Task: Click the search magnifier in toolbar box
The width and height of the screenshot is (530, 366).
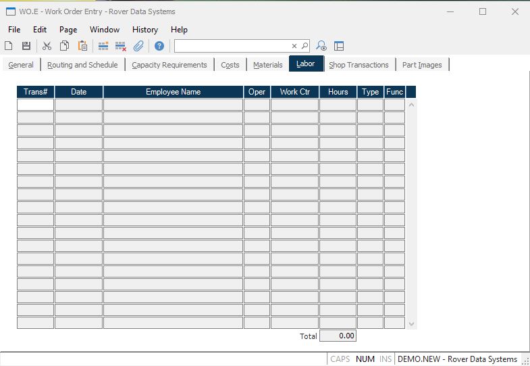Action: pyautogui.click(x=304, y=46)
